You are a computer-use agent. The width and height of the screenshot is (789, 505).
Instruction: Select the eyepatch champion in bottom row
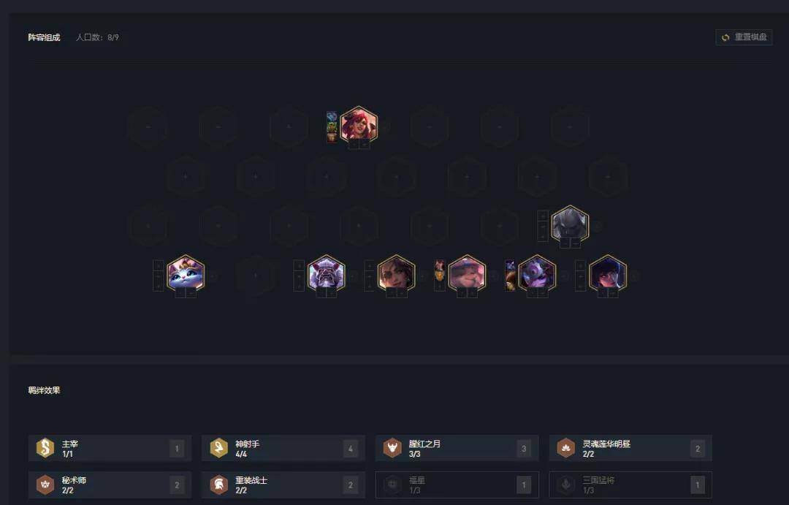pos(397,273)
